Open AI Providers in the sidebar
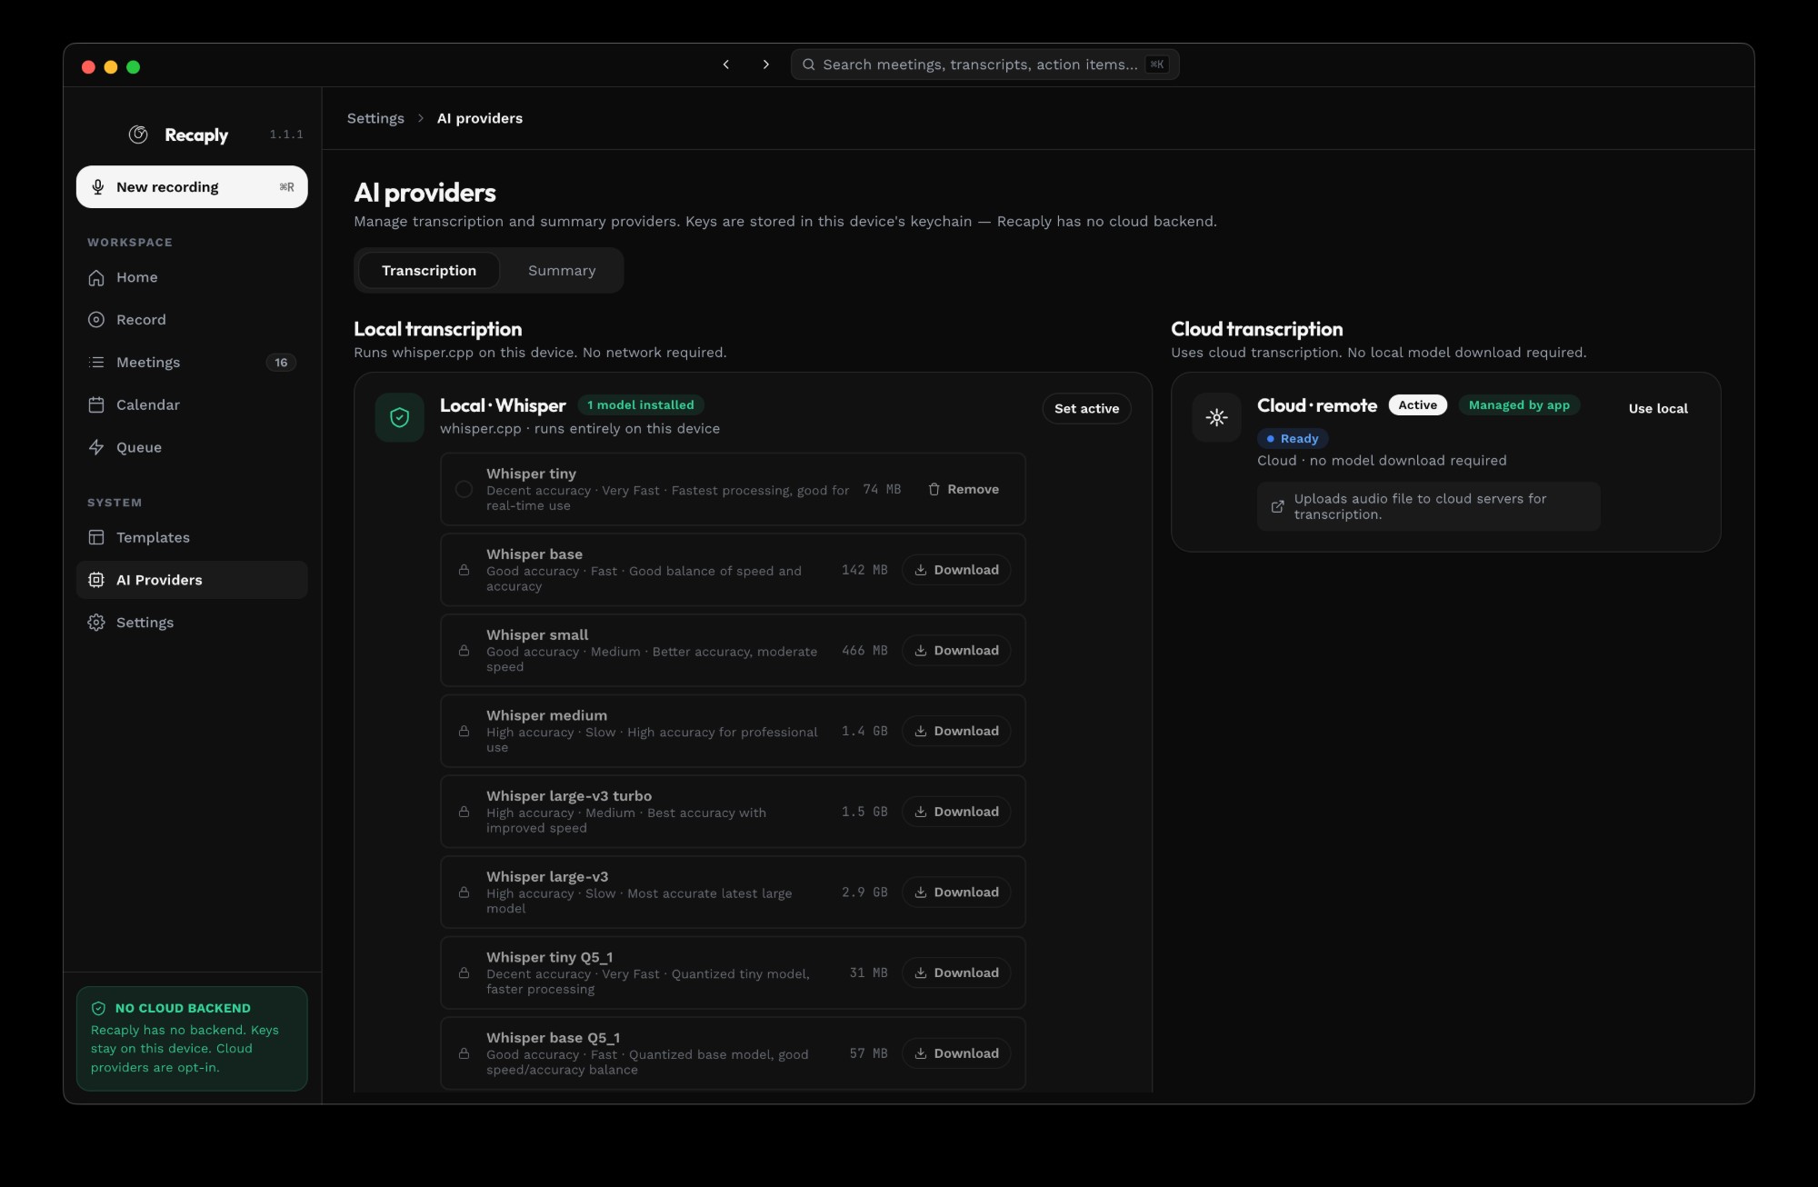Screen dimensions: 1818x1187 pyautogui.click(x=192, y=580)
